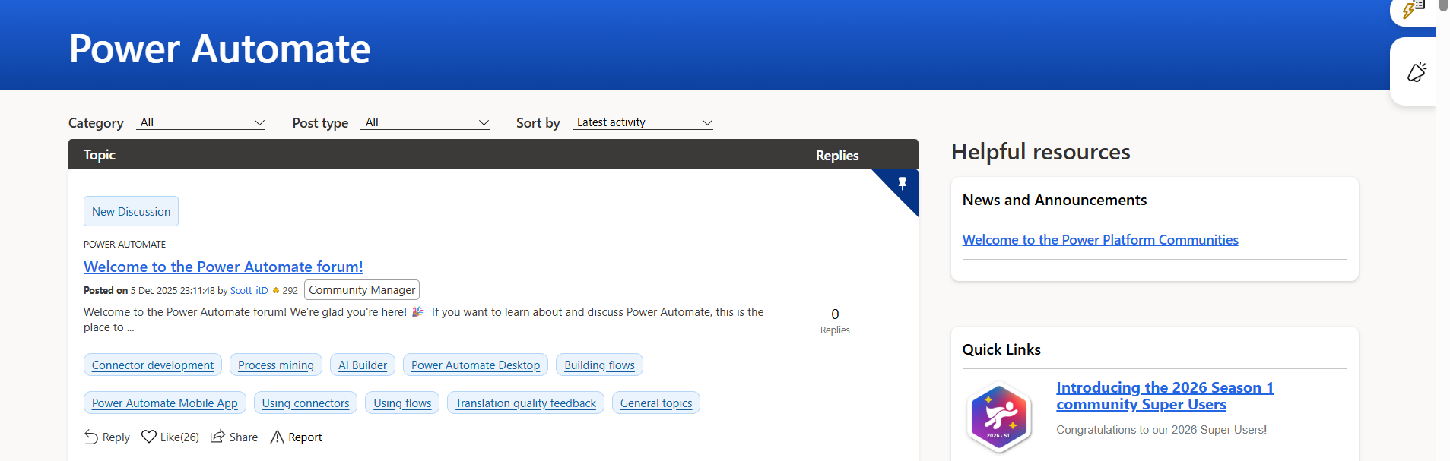Click the Reply arrow icon
Image resolution: width=1450 pixels, height=461 pixels.
(x=91, y=437)
